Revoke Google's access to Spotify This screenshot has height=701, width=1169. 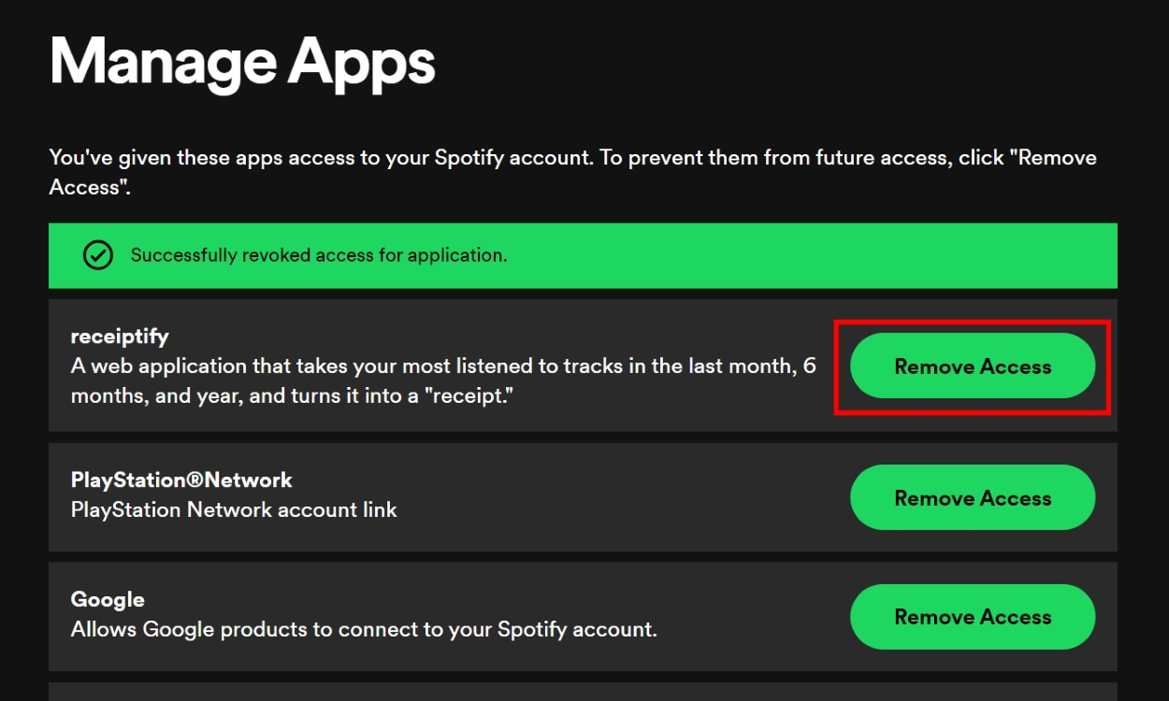973,617
